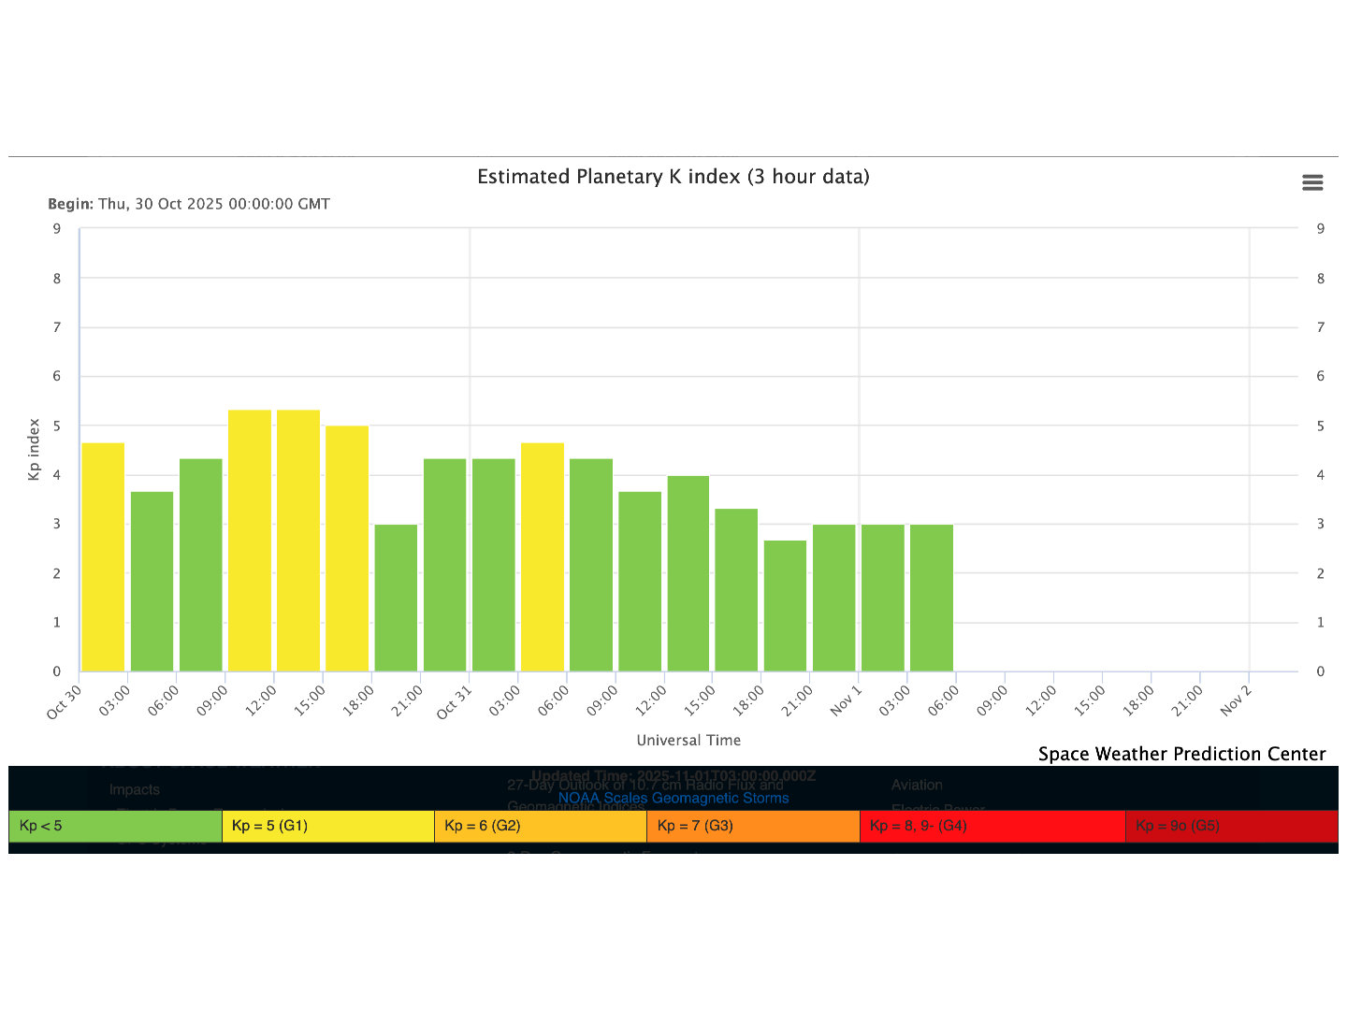Click the NOAA Scales Geomagnetic Storms link
This screenshot has height=1010, width=1347.
[673, 798]
